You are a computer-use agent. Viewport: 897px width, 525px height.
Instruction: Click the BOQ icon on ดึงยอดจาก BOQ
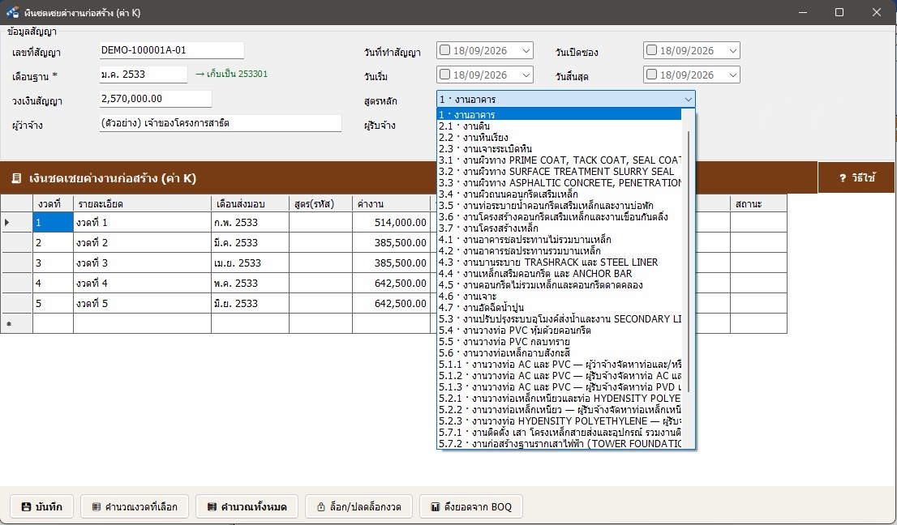[x=436, y=506]
